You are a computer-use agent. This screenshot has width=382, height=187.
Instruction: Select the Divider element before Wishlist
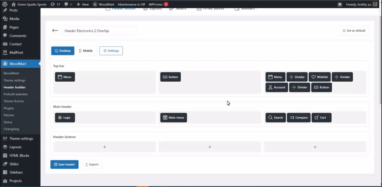[297, 77]
